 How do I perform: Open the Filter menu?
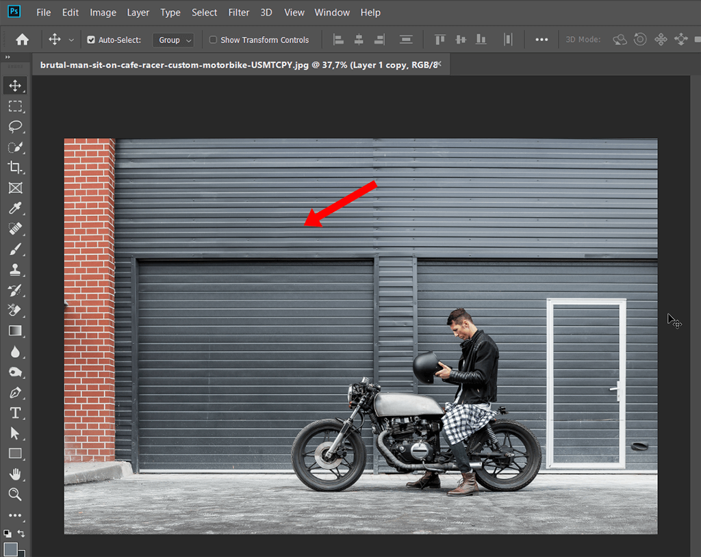(x=239, y=12)
